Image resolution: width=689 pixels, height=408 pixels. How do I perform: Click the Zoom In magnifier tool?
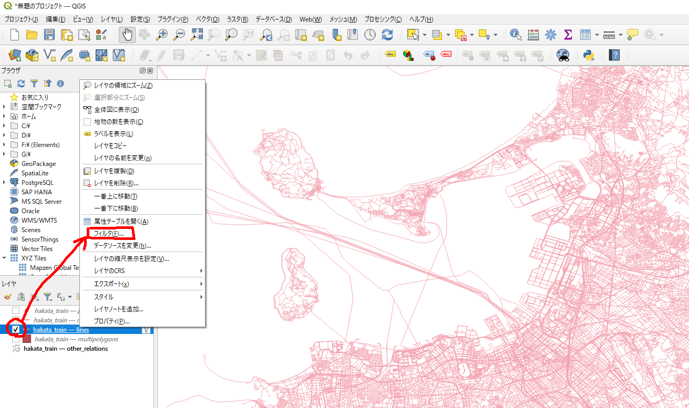coord(162,35)
